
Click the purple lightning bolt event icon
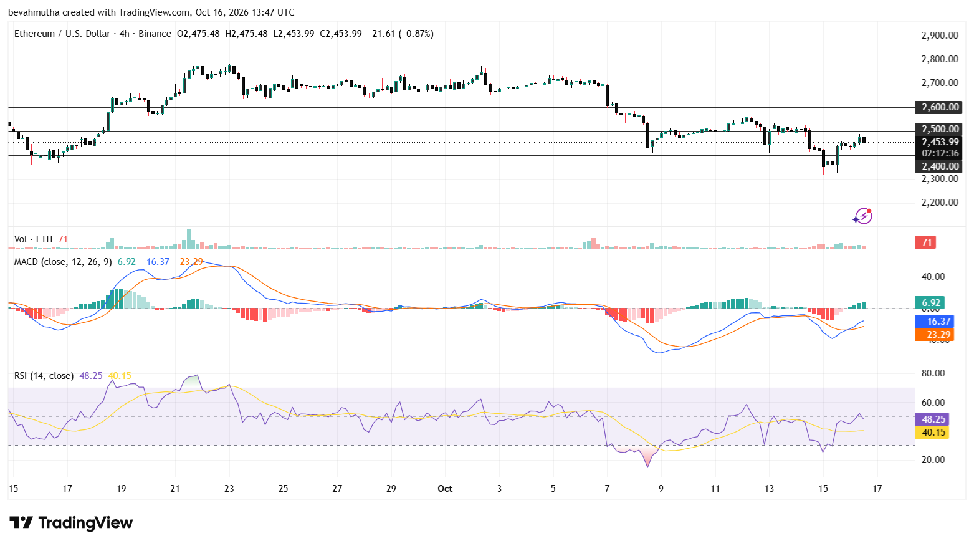click(x=862, y=216)
